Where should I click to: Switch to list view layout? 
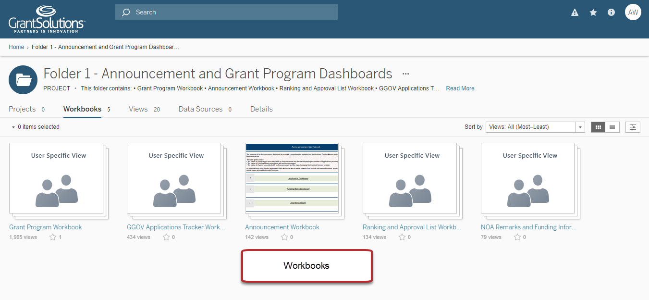point(612,127)
